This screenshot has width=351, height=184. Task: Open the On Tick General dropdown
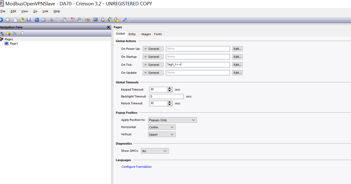(x=153, y=65)
